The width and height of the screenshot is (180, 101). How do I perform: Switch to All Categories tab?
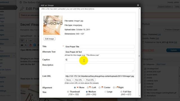point(149,64)
